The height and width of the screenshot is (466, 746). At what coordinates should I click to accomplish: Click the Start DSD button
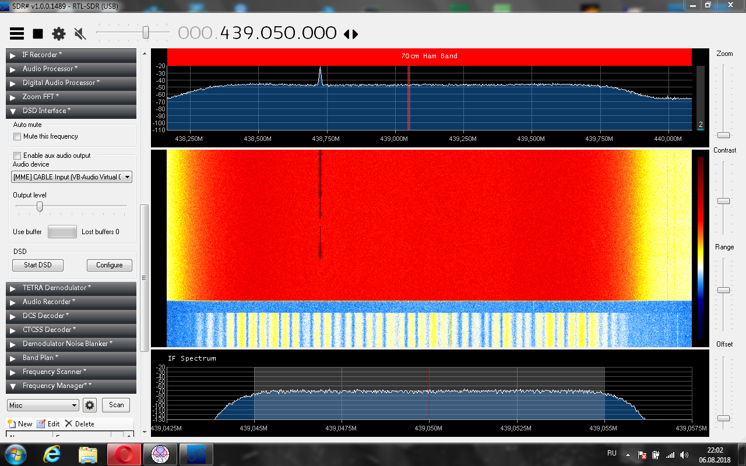tap(38, 265)
